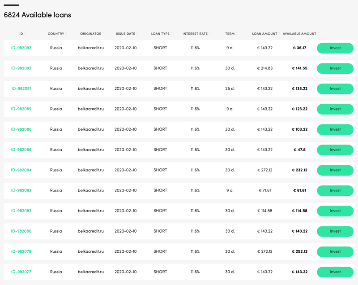Invest in loan with € 133.22 available
The width and height of the screenshot is (358, 285).
point(335,89)
